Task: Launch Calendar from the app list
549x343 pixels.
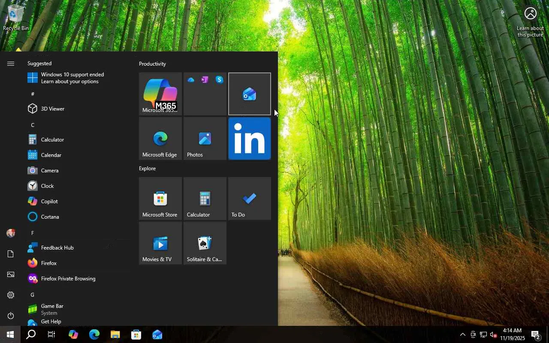Action: coord(77,155)
